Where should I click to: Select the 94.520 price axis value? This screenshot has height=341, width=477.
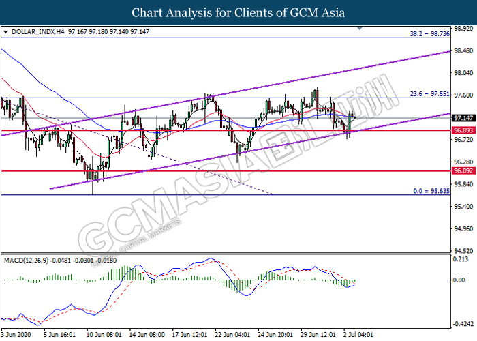click(x=463, y=251)
